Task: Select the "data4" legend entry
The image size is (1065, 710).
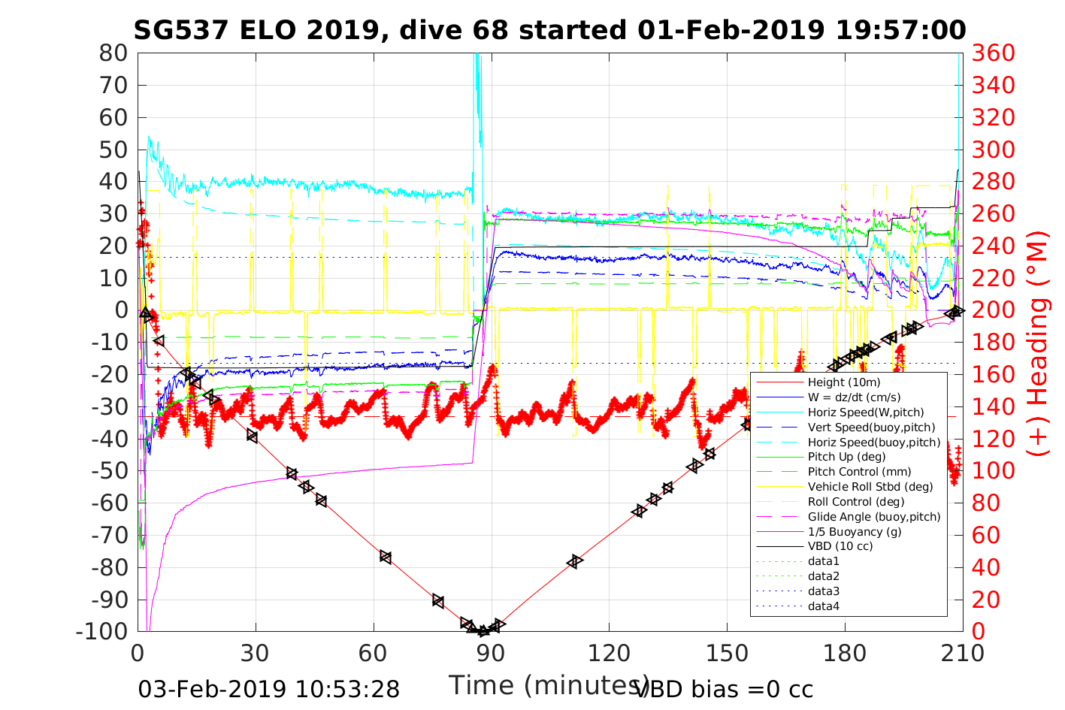Action: click(x=823, y=606)
